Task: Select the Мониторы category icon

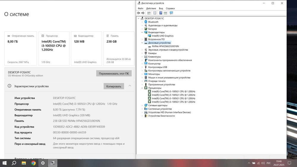Action: tap(146, 74)
